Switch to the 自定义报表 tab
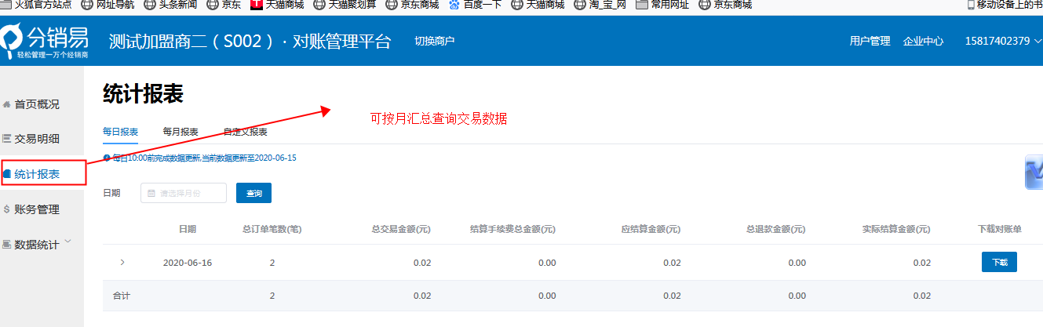Viewport: 1043px width, 327px height. pos(245,132)
